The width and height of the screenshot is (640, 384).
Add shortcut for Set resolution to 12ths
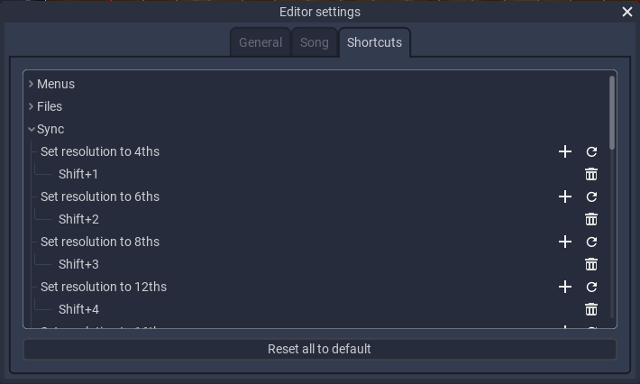click(x=565, y=287)
